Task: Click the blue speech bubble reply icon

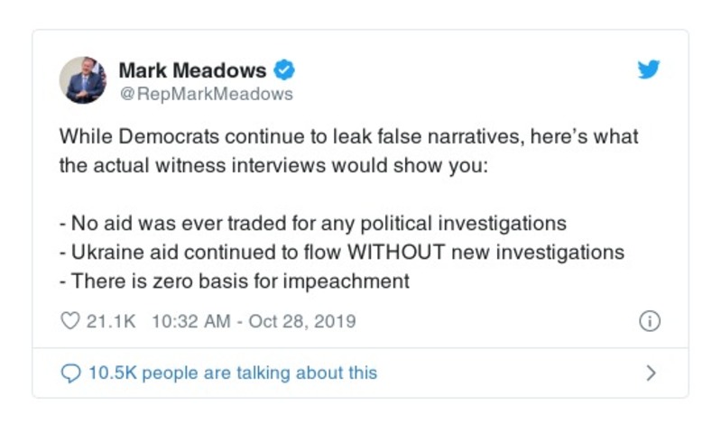Action: pyautogui.click(x=70, y=373)
